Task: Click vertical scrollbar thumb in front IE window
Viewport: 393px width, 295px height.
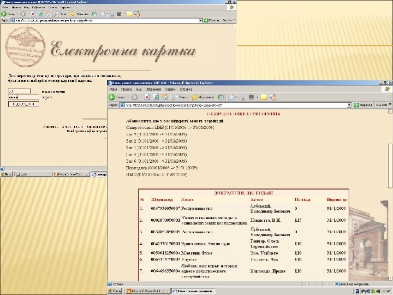Action: [390, 166]
